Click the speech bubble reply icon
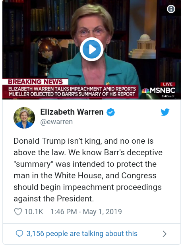 pos(19,234)
